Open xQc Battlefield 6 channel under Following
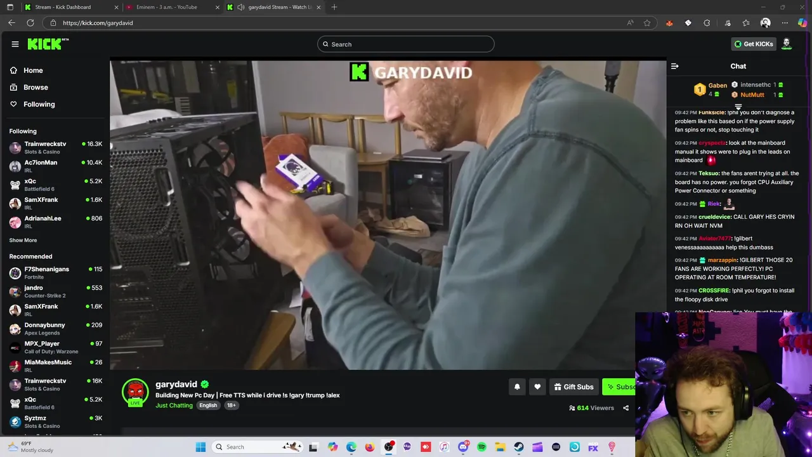 (56, 185)
